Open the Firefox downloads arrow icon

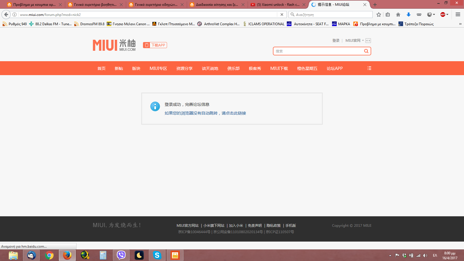(x=408, y=14)
